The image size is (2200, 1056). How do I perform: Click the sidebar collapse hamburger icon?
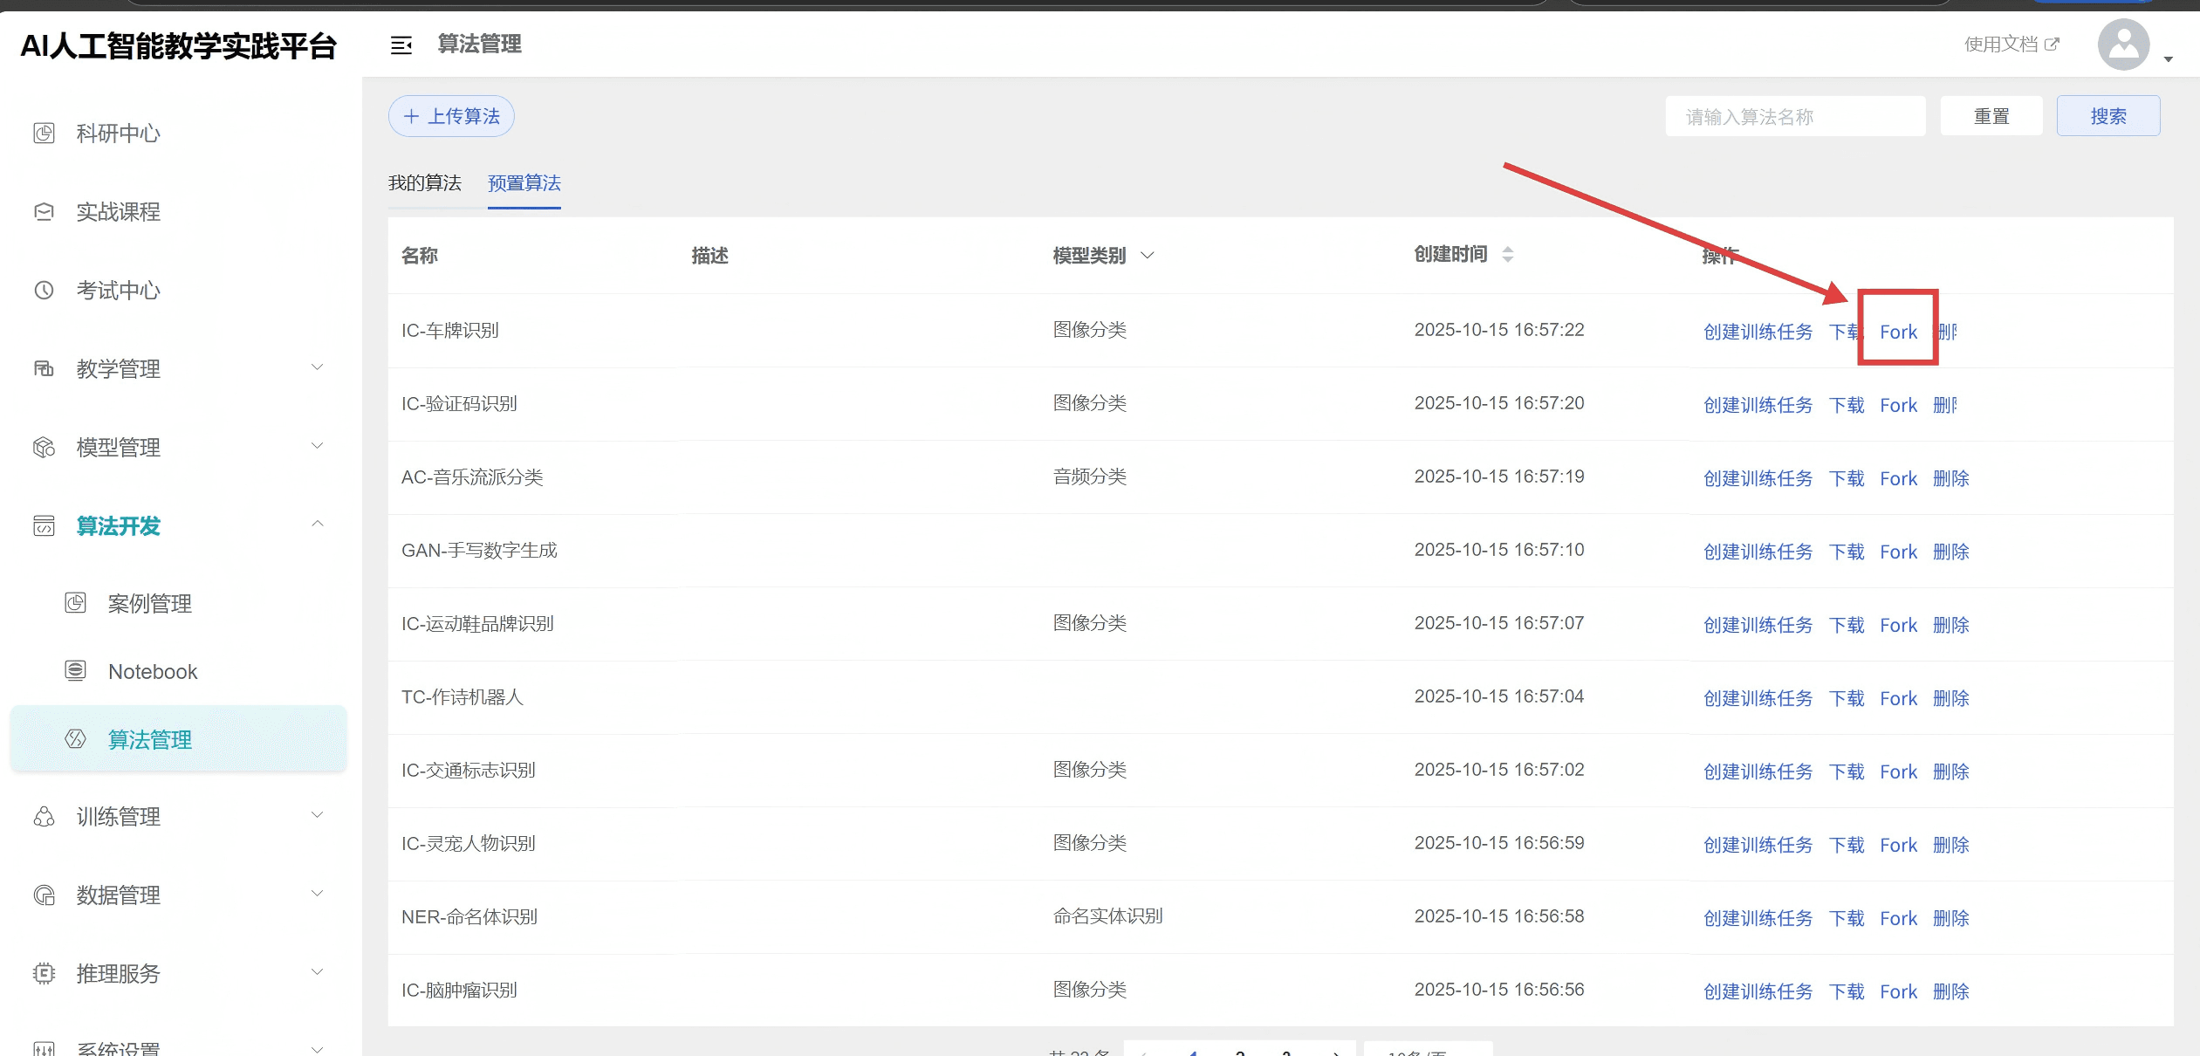[x=401, y=45]
